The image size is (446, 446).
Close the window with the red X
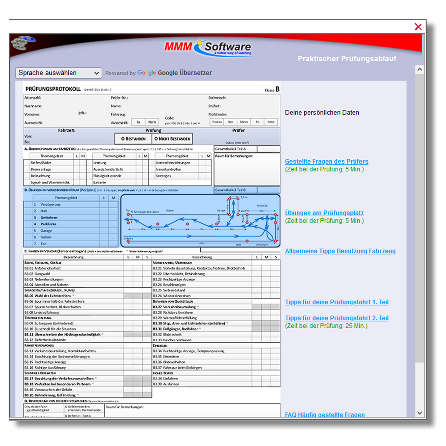tap(418, 27)
